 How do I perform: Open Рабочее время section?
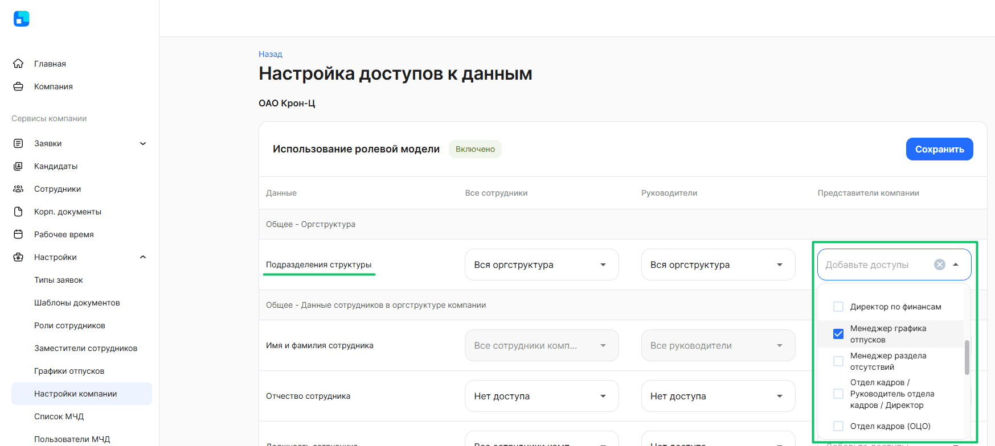coord(64,234)
